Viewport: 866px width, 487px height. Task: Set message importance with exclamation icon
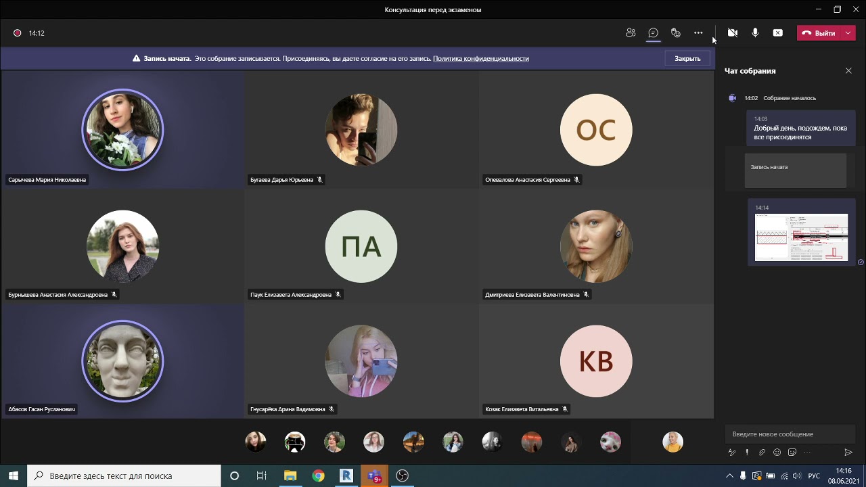coord(747,453)
